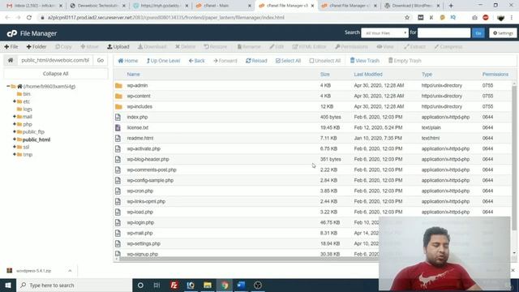Click View Trash link
519x292 pixels.
pyautogui.click(x=364, y=61)
